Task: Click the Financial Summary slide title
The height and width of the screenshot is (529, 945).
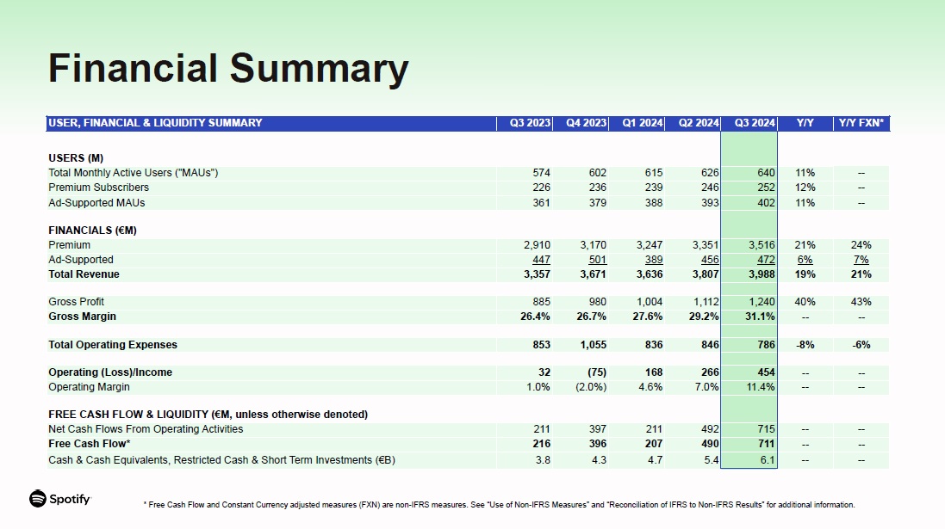Action: (x=227, y=69)
